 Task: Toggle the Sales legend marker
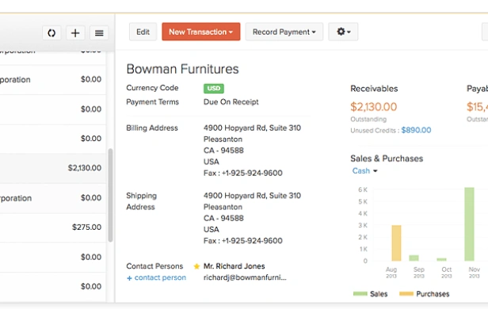click(x=360, y=293)
